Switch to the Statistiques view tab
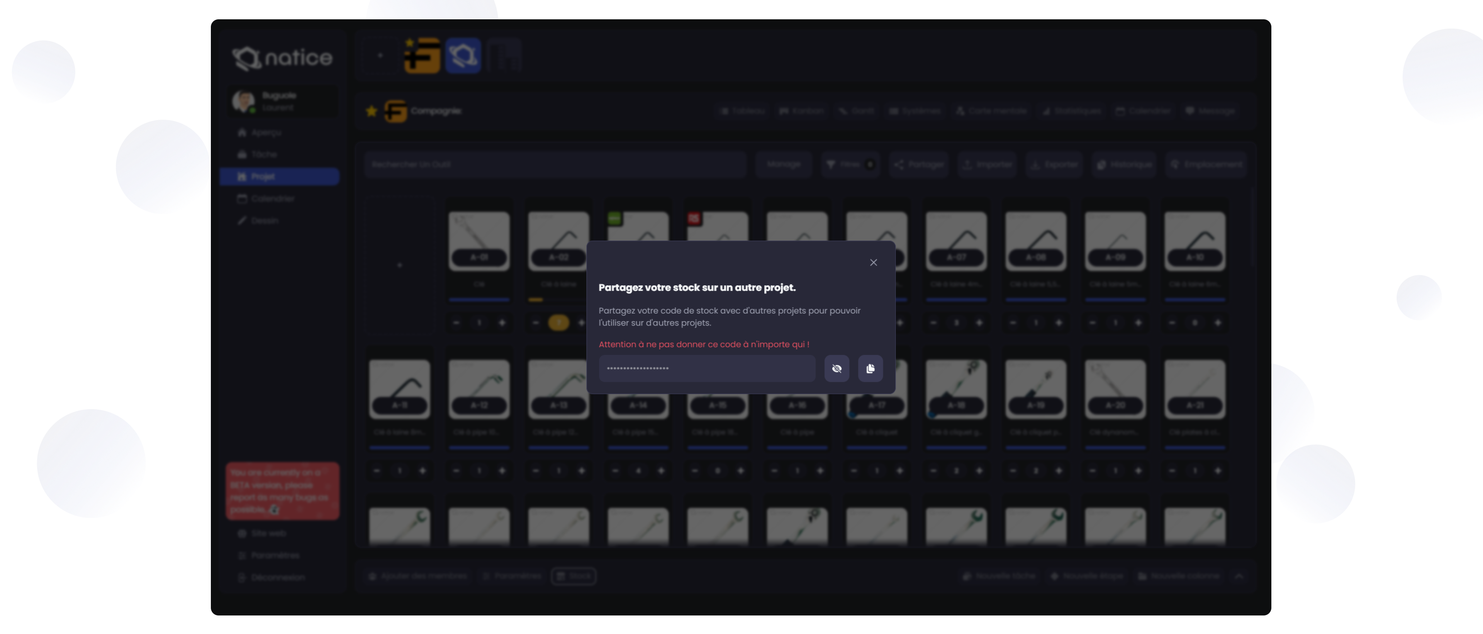 [1071, 111]
